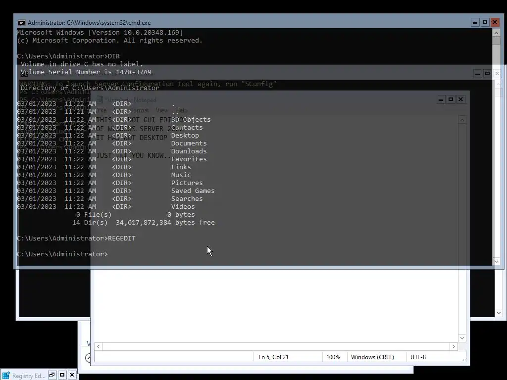
Task: Click the last empty command prompt line
Action: click(62, 254)
